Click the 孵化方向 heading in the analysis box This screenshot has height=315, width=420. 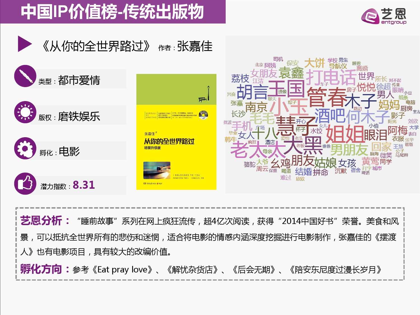tap(41, 269)
